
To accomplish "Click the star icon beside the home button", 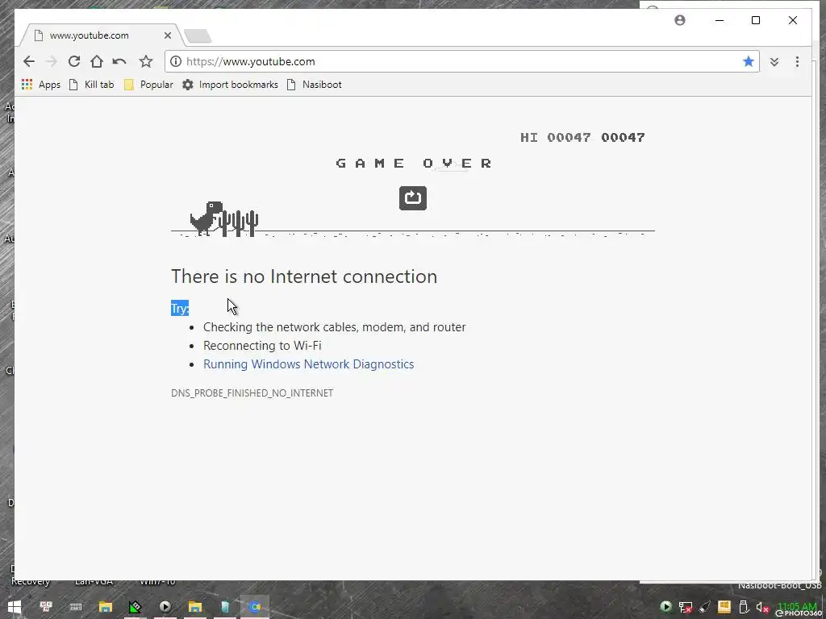I will [x=146, y=61].
